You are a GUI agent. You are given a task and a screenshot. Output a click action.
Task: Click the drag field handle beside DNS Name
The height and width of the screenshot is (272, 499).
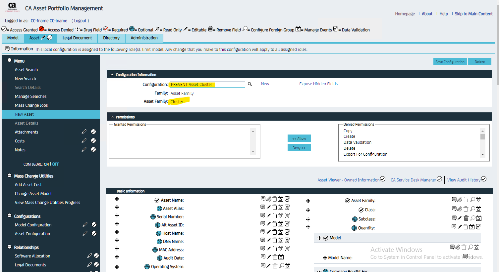pyautogui.click(x=117, y=240)
